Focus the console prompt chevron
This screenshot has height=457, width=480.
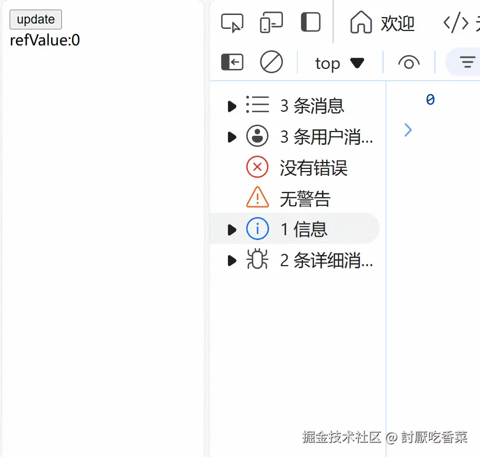(408, 130)
